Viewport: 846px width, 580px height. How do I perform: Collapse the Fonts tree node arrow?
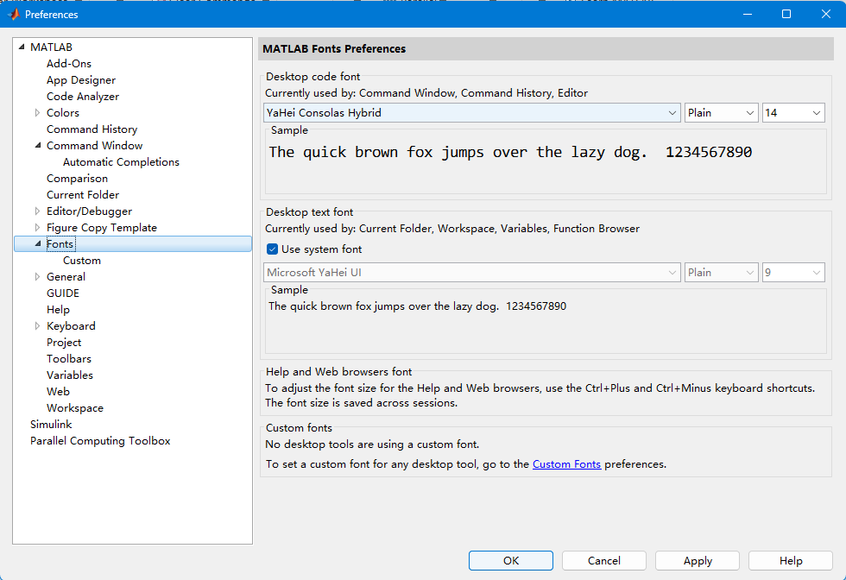pos(38,244)
